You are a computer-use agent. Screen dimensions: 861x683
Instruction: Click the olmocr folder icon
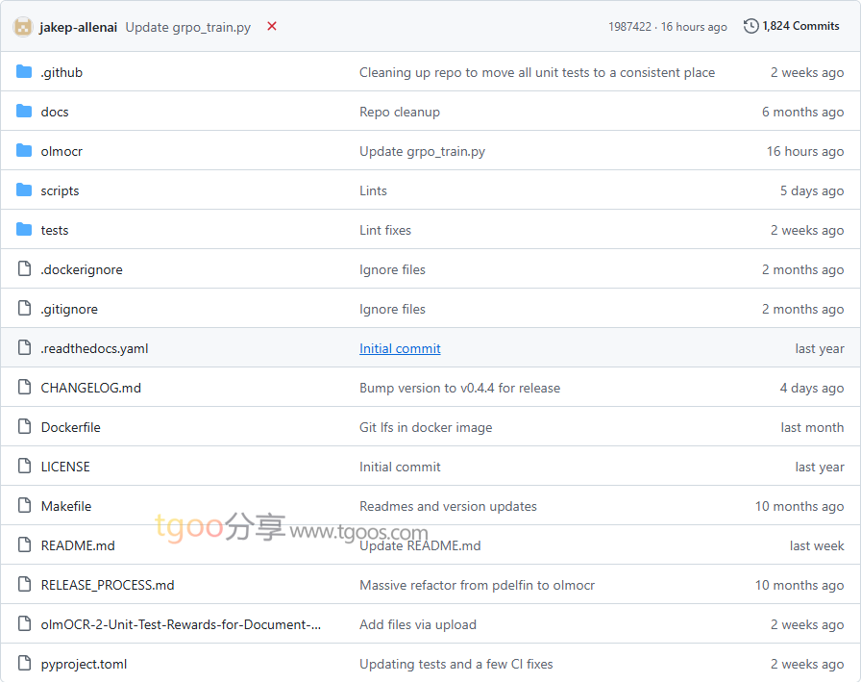pos(24,151)
